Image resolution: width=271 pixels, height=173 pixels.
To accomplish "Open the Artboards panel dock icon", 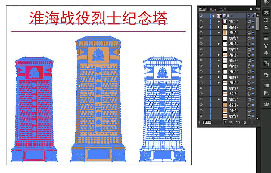I will (x=266, y=20).
